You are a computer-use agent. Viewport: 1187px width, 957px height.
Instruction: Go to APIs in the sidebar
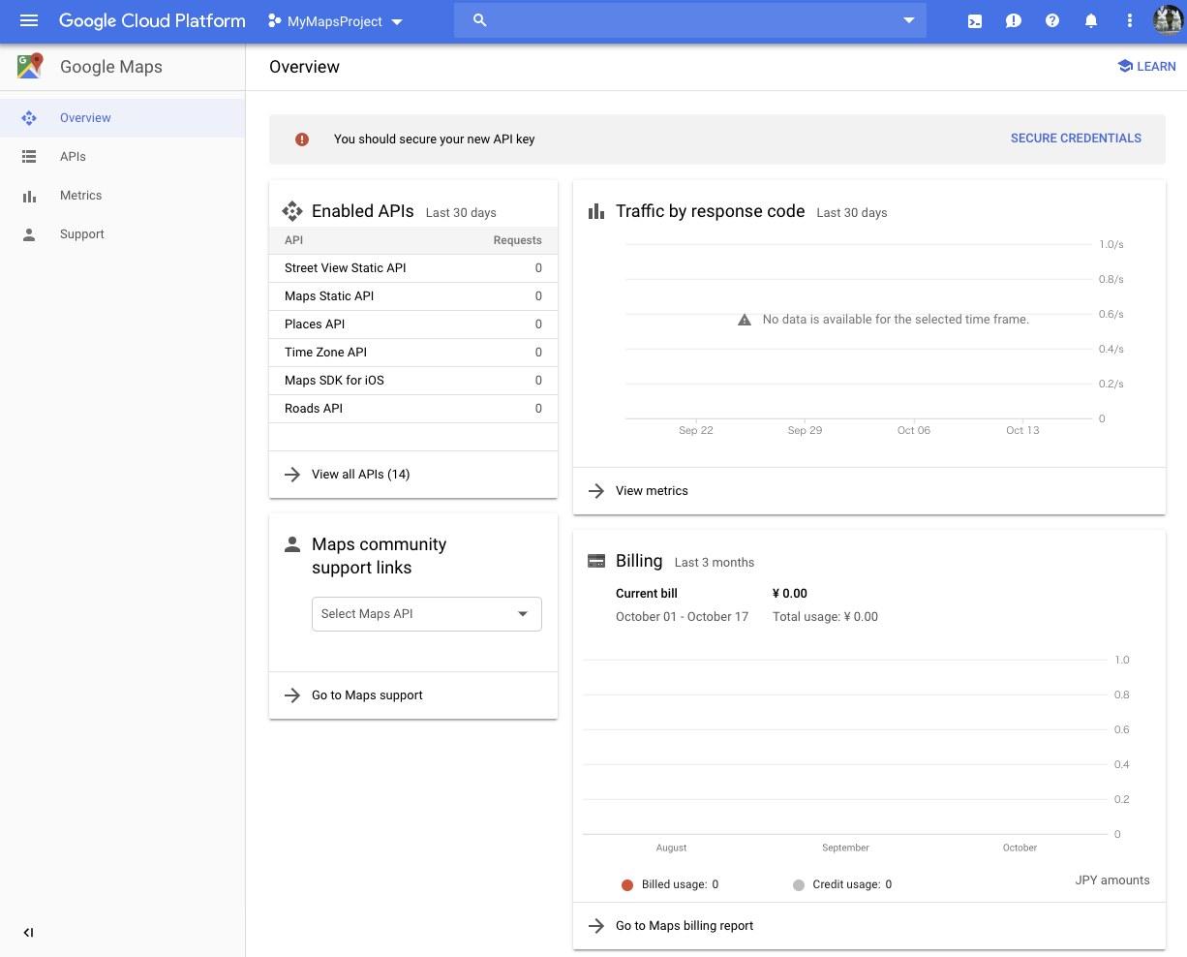(74, 157)
